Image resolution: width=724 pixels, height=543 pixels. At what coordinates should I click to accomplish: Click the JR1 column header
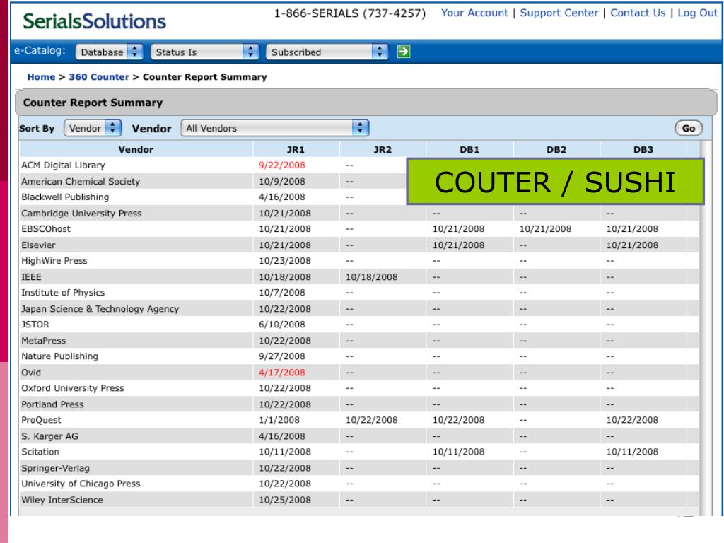tap(296, 149)
